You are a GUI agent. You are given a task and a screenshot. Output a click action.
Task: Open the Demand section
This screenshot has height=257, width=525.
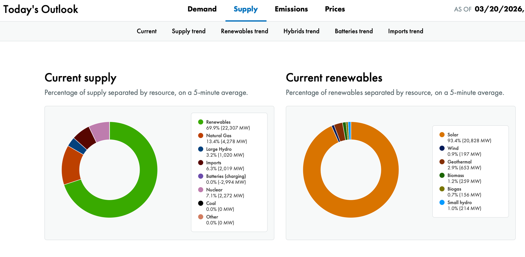coord(202,9)
